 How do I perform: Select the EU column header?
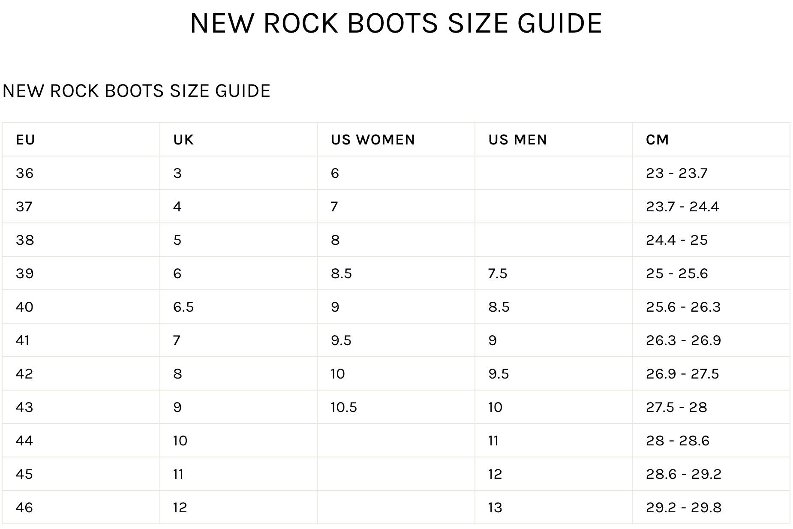[25, 140]
